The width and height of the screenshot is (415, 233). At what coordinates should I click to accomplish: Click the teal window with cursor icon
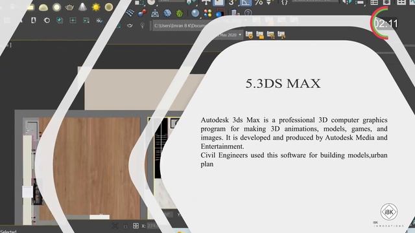[86, 20]
